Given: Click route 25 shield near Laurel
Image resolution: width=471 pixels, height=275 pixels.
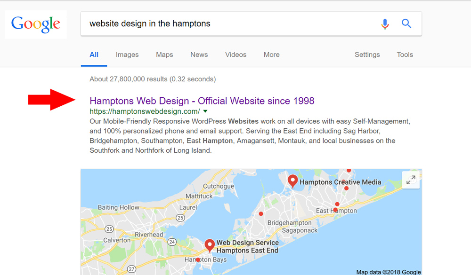Looking at the screenshot, I should coord(180,218).
